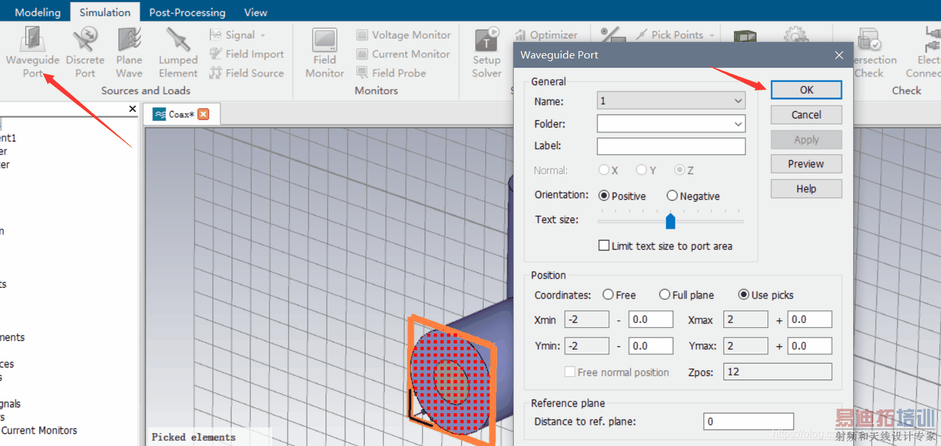The width and height of the screenshot is (941, 446).
Task: Click the Apply button
Action: click(807, 140)
